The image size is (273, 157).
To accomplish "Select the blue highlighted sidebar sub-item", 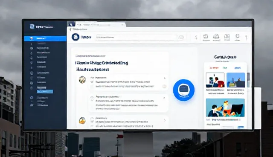I will click(45, 91).
